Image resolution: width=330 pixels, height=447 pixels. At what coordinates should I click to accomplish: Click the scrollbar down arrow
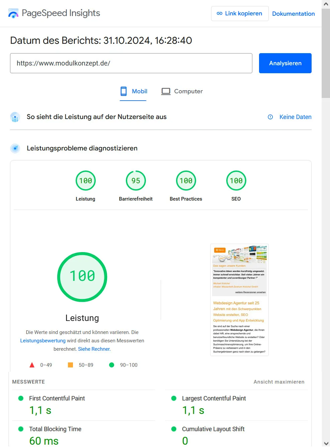point(326,443)
